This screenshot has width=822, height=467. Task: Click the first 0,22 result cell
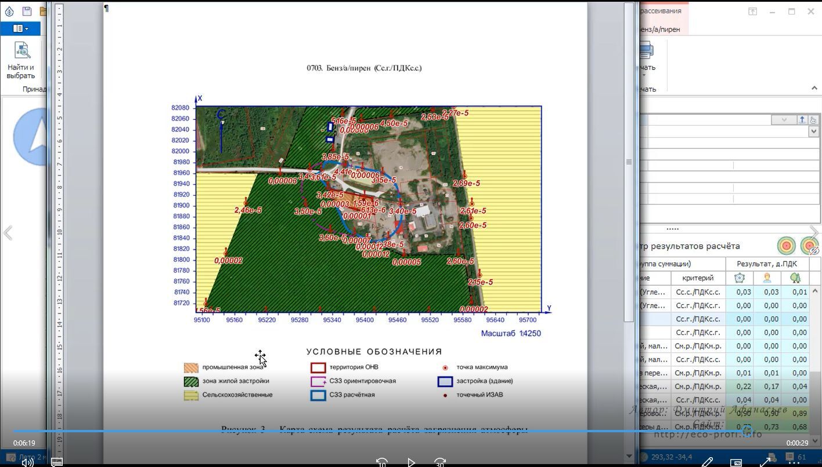coord(740,386)
